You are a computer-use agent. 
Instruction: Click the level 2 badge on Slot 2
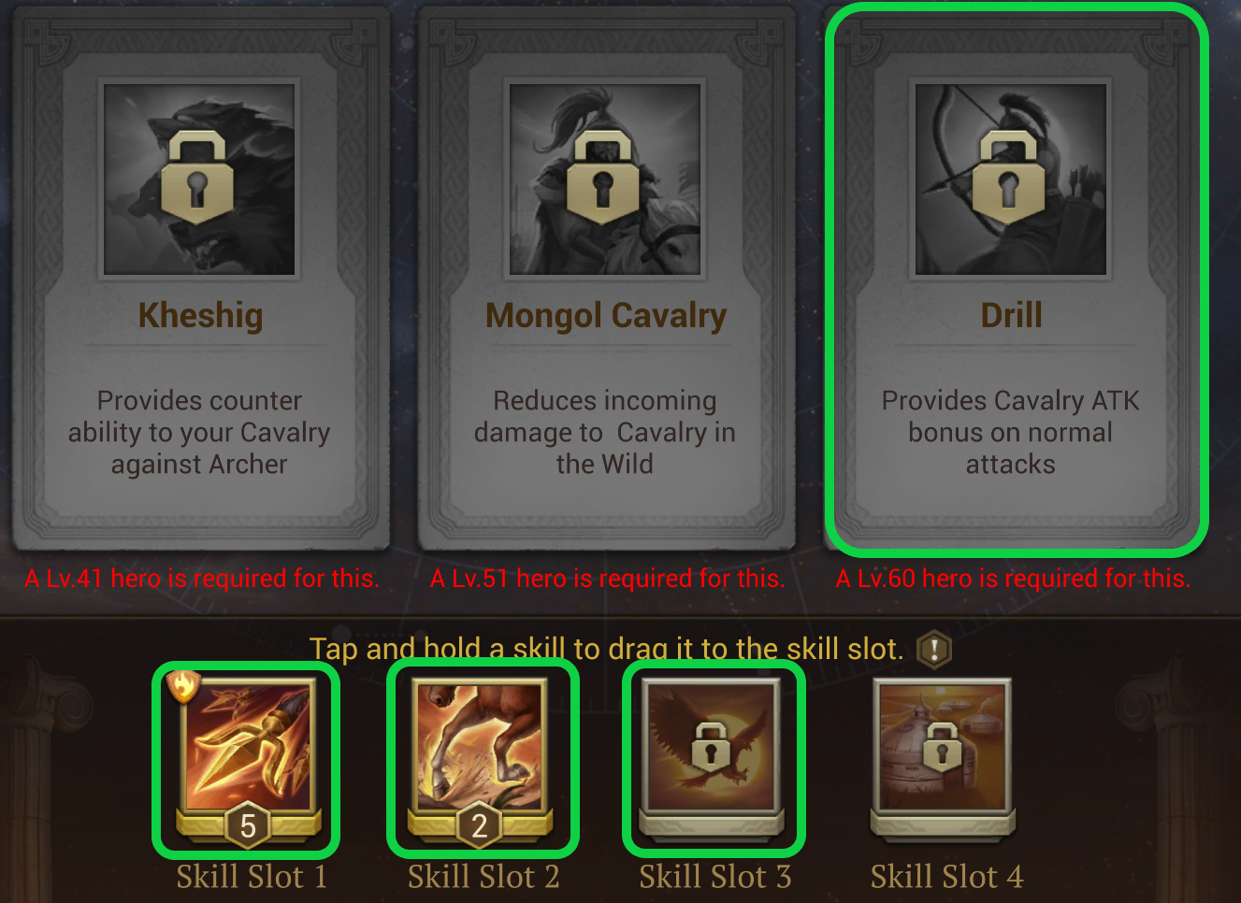coord(480,825)
